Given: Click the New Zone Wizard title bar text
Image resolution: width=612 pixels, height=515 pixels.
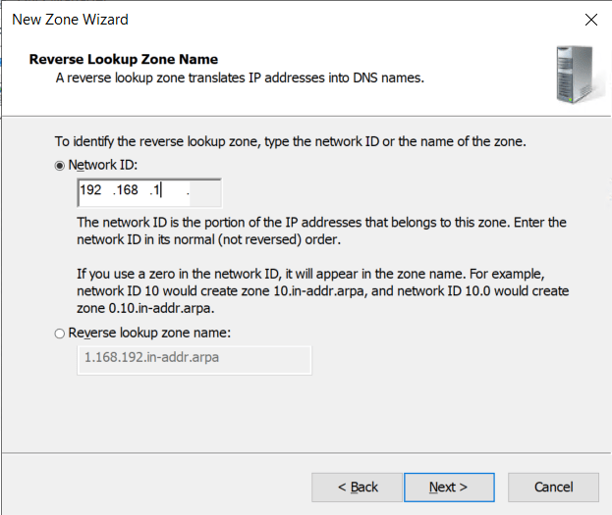Looking at the screenshot, I should (70, 20).
